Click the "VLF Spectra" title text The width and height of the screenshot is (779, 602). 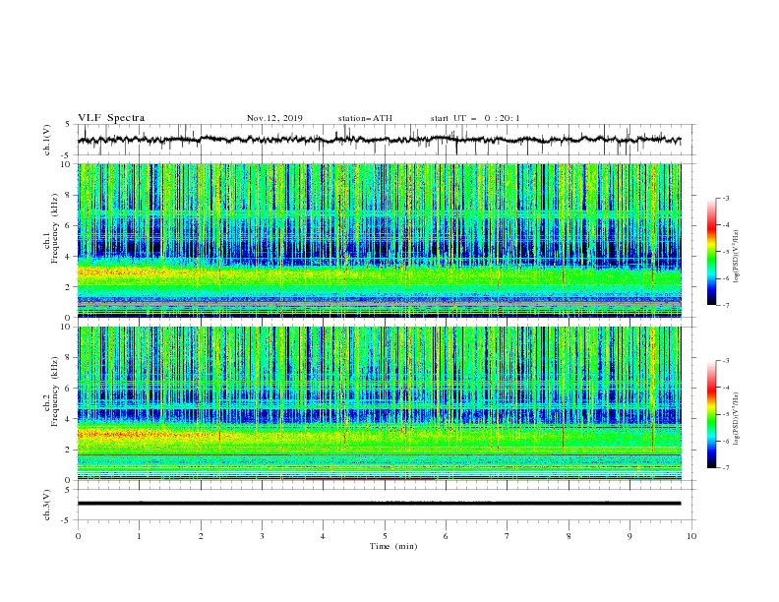(x=111, y=118)
